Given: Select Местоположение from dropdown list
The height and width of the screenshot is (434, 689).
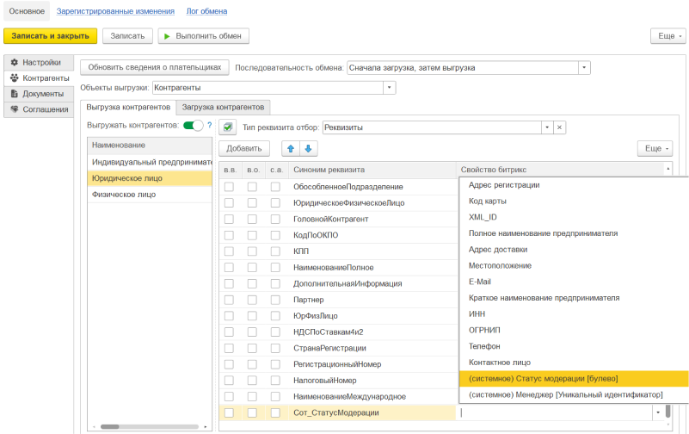Looking at the screenshot, I should [x=574, y=265].
